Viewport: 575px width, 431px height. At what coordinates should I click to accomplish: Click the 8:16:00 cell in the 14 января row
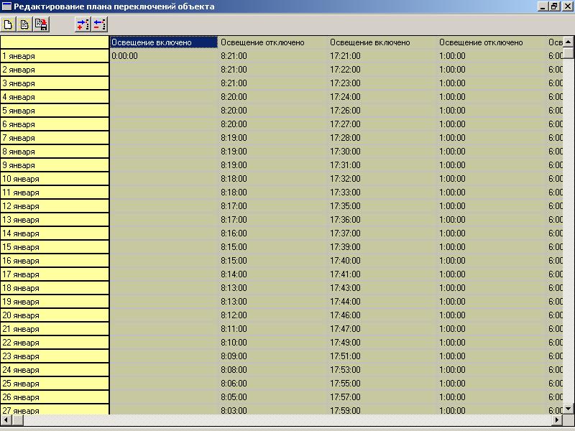click(x=273, y=233)
